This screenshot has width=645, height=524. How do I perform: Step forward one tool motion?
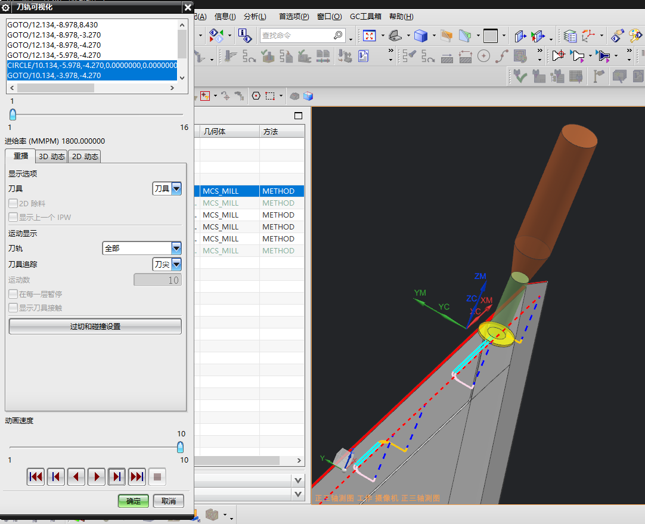(117, 477)
